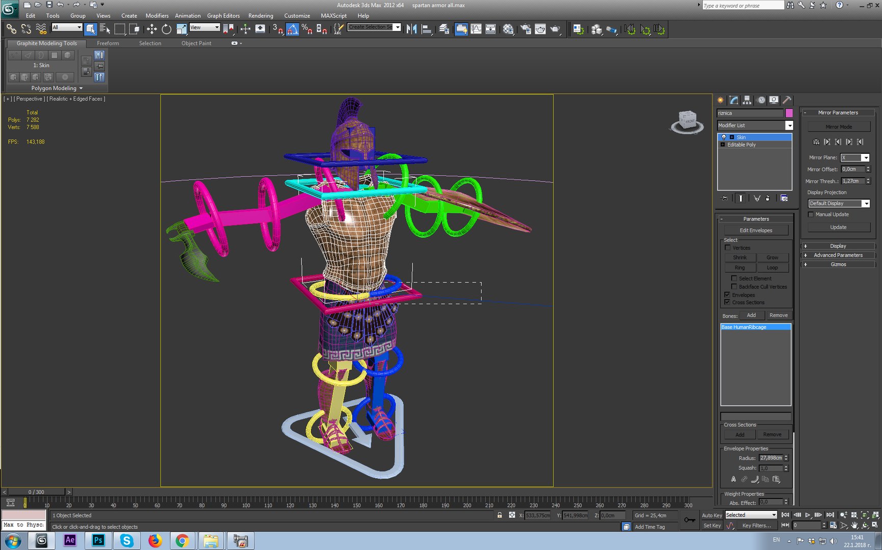Open the Rendering menu
Image resolution: width=882 pixels, height=550 pixels.
coord(261,16)
